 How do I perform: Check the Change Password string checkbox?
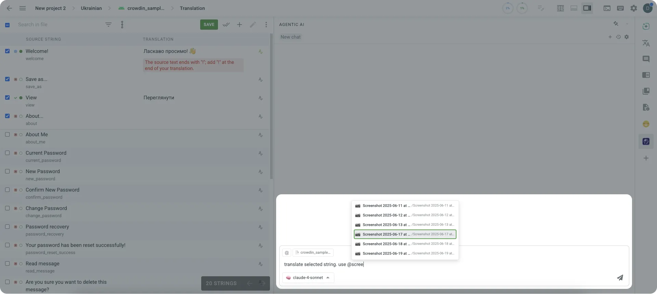7,208
